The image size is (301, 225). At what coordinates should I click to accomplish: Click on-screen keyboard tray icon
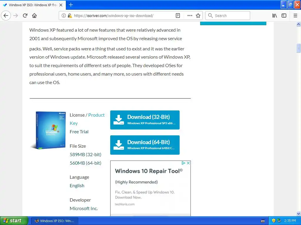pyautogui.click(x=263, y=221)
